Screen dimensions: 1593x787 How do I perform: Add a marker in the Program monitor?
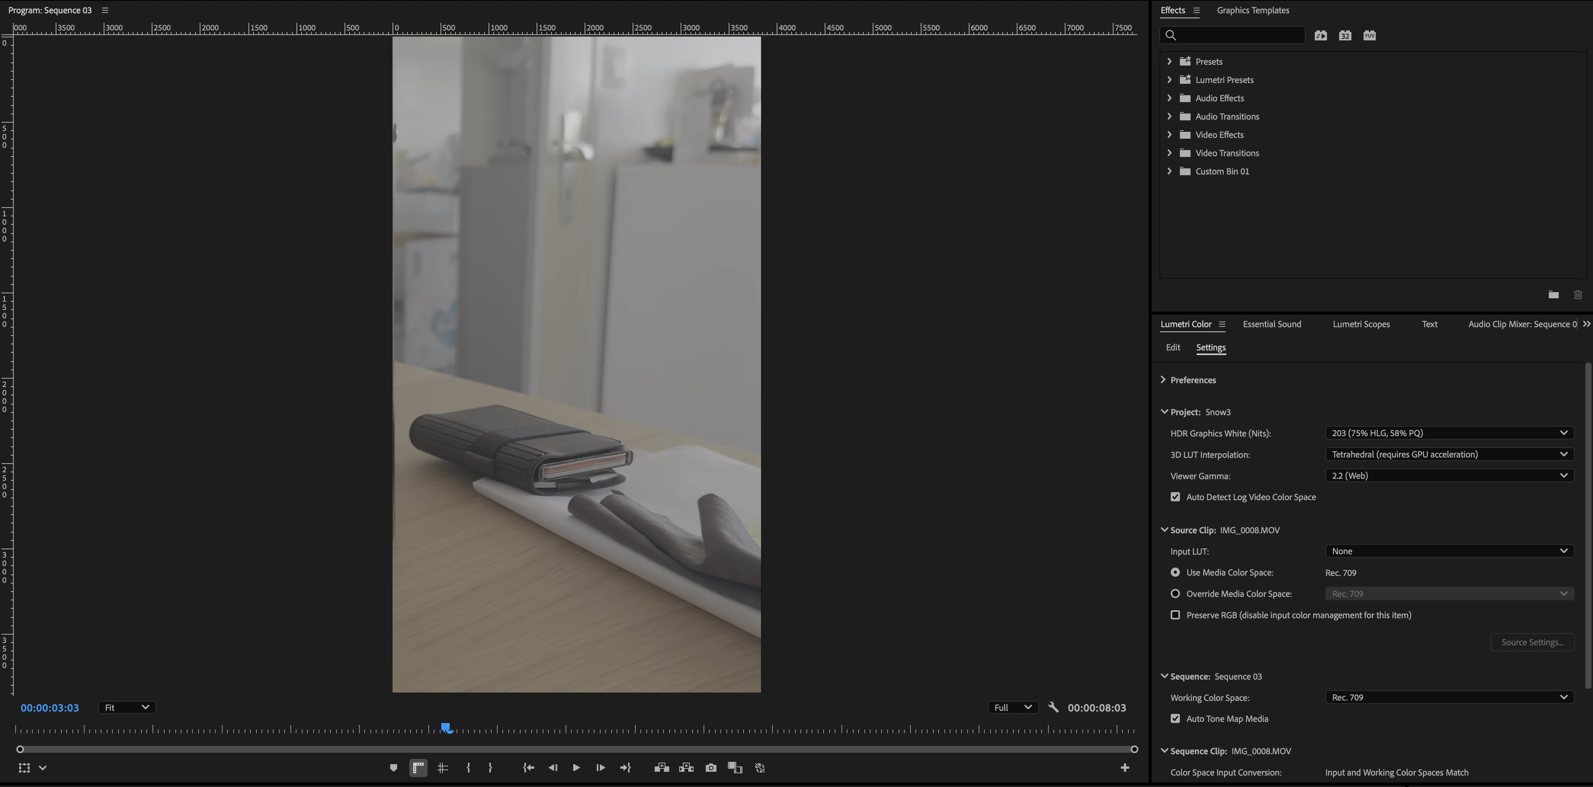pyautogui.click(x=393, y=768)
